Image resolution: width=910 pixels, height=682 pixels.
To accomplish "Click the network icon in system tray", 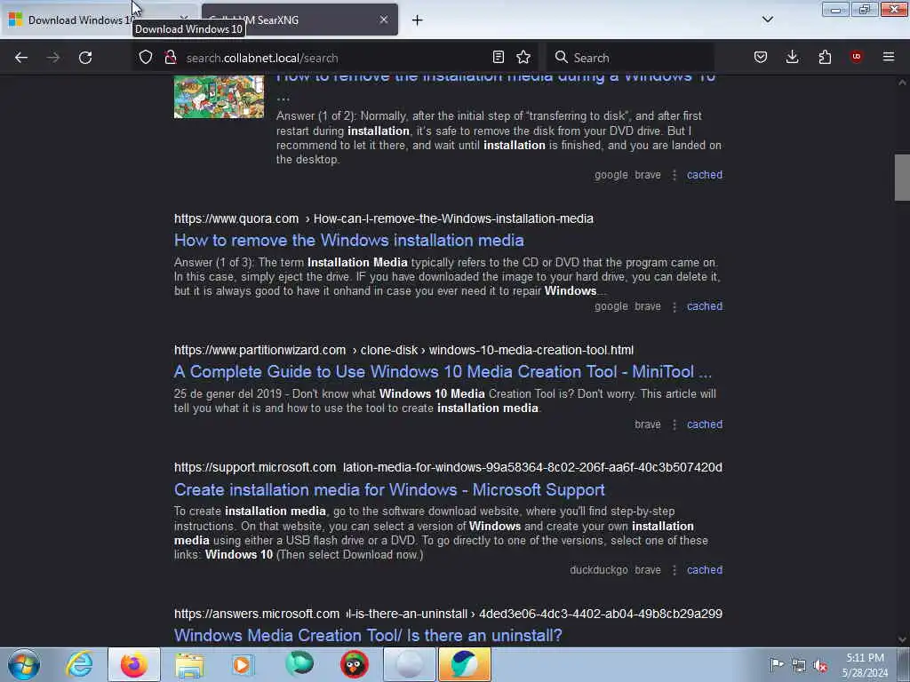I will click(799, 665).
